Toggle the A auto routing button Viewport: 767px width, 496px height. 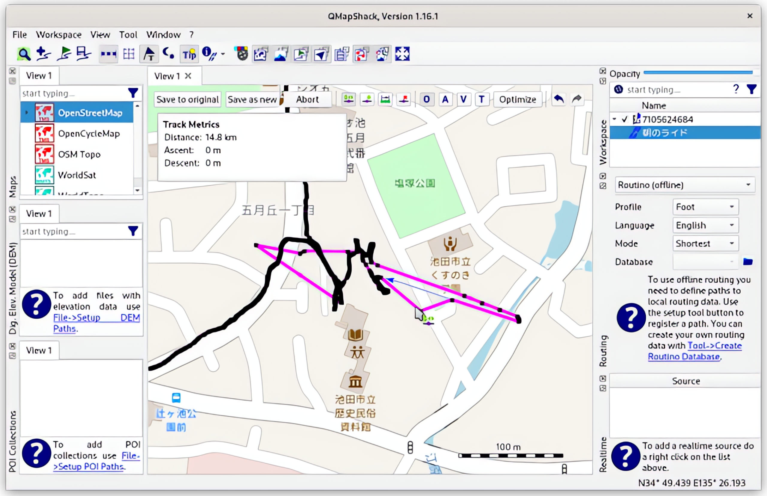pyautogui.click(x=445, y=99)
